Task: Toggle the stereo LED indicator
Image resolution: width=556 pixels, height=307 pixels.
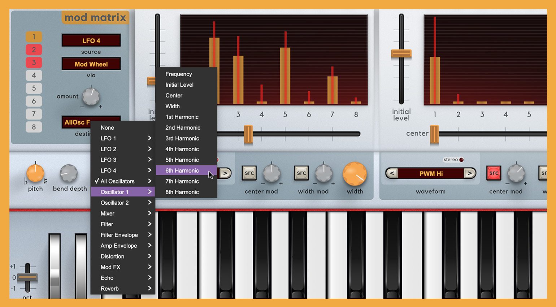Action: (x=461, y=160)
